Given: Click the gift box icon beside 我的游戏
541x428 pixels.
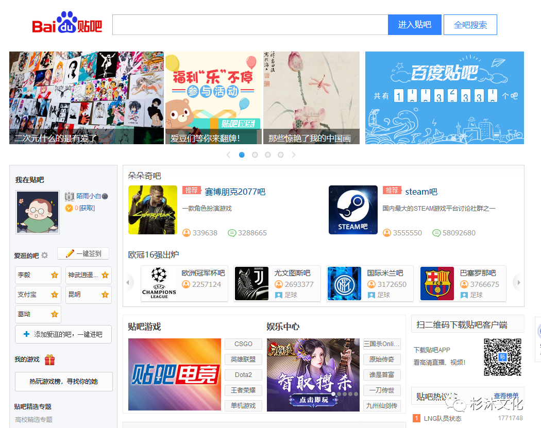Looking at the screenshot, I should point(49,359).
